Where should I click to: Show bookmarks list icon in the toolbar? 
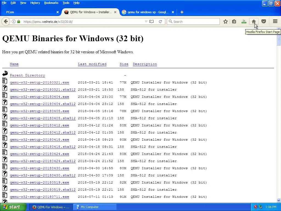(234, 21)
